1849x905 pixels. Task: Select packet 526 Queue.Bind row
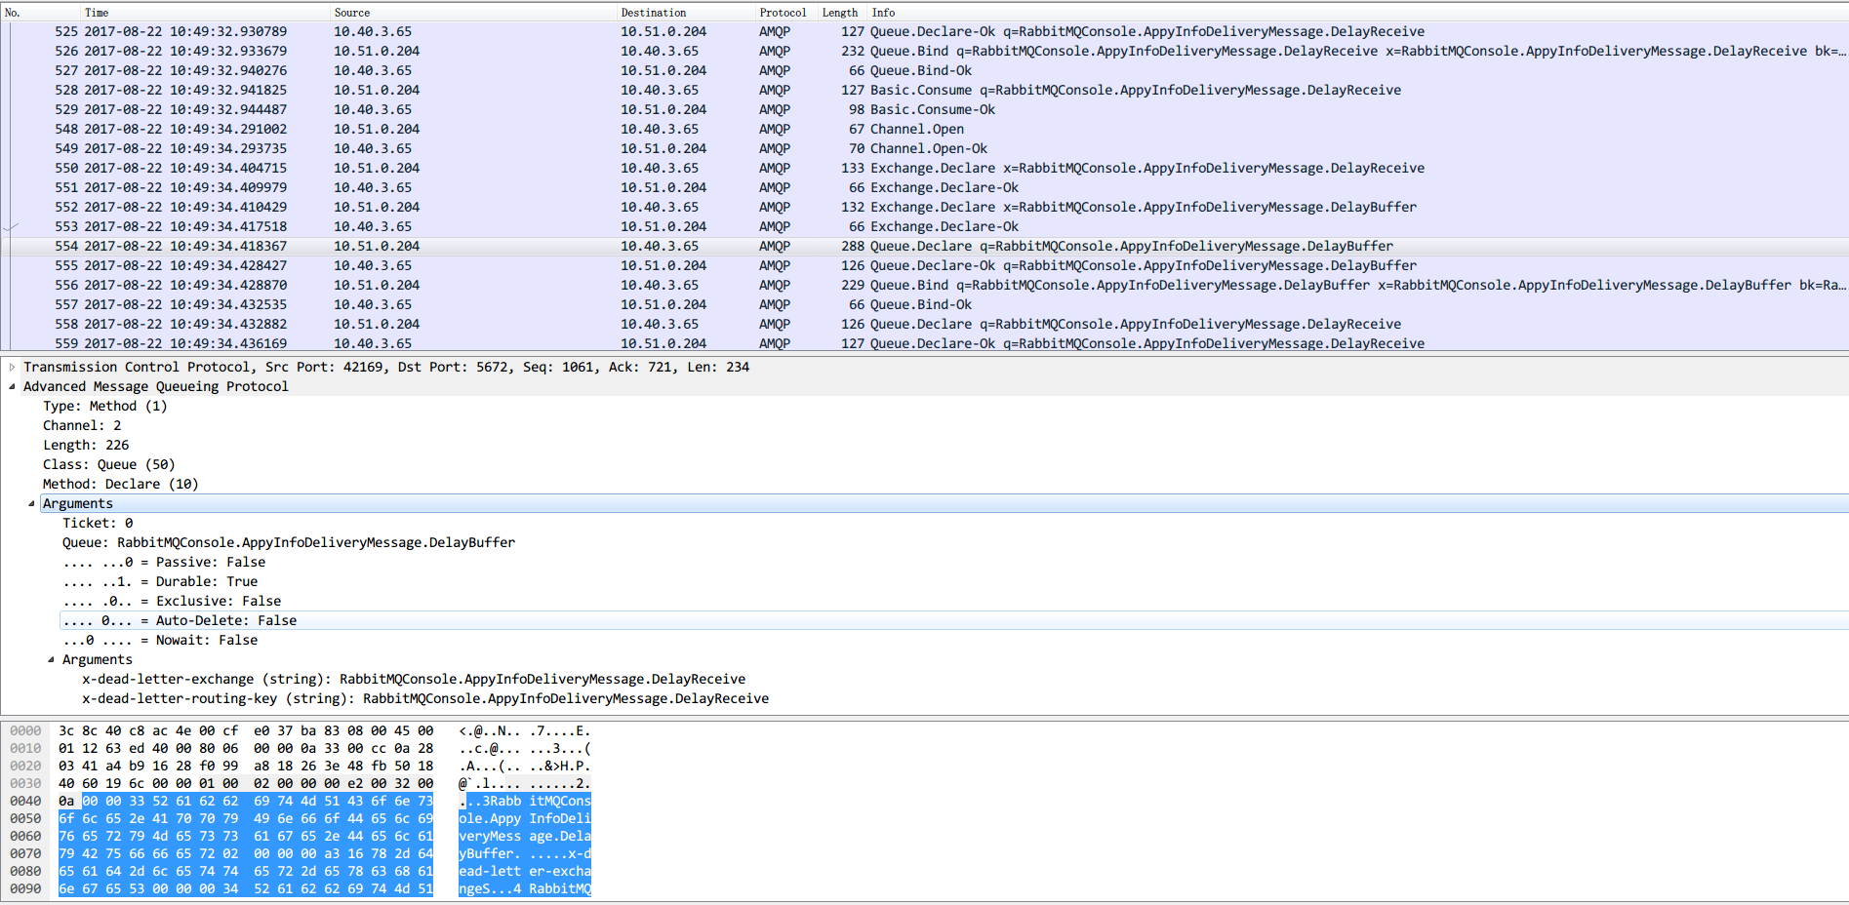click(924, 51)
